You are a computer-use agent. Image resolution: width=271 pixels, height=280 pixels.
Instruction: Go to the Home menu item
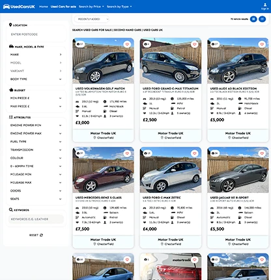(44, 6)
